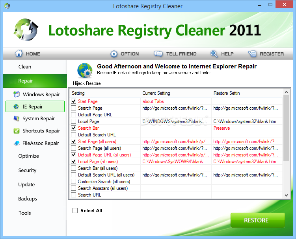Click the System Repair computer icon

(x=17, y=119)
